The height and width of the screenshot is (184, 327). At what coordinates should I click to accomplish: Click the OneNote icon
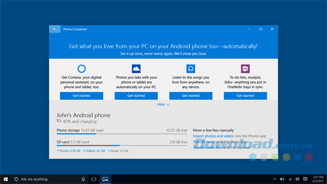pos(245,68)
